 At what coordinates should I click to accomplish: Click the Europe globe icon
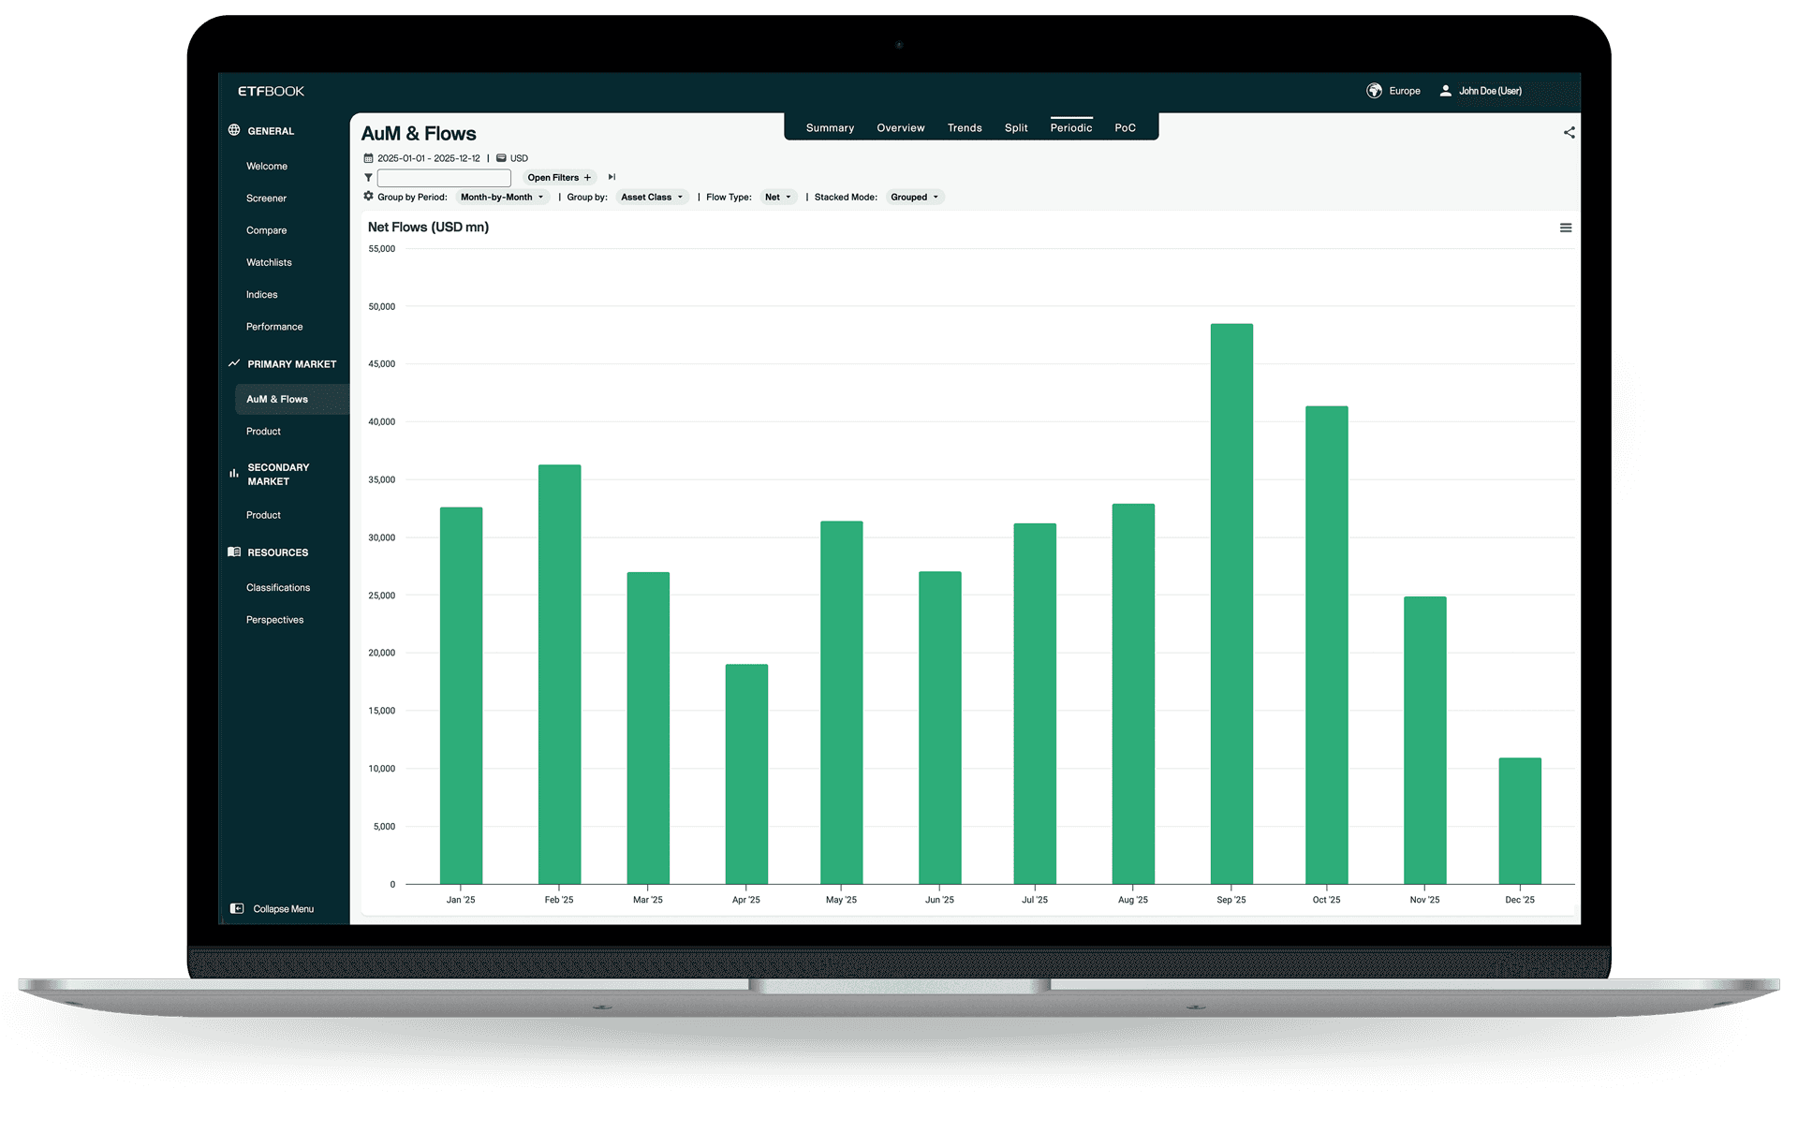(1374, 91)
